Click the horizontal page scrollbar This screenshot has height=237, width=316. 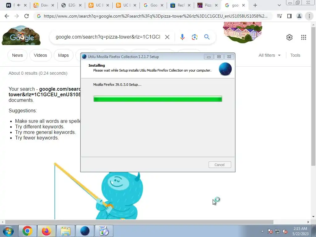click(x=139, y=222)
